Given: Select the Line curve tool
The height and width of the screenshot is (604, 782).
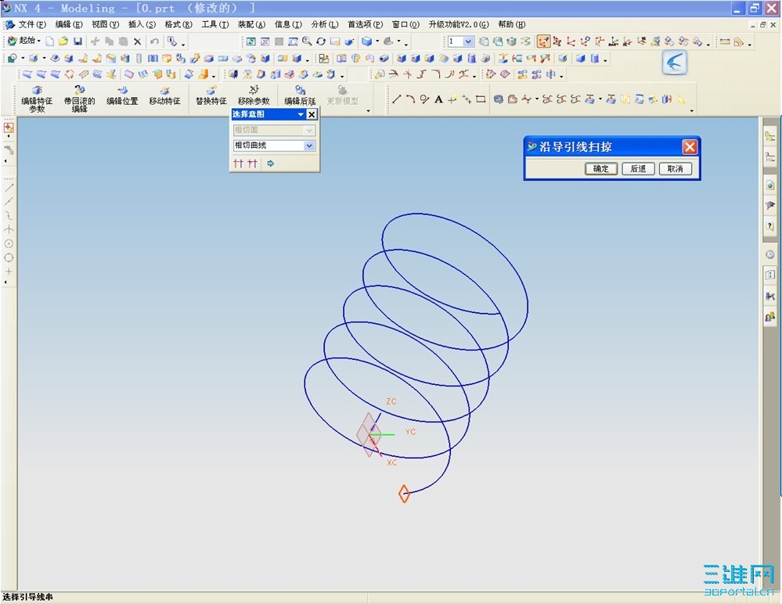Looking at the screenshot, I should point(397,99).
